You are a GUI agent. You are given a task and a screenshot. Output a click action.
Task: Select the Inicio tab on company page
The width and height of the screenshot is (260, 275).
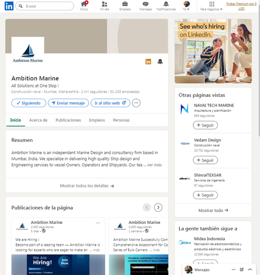15,120
